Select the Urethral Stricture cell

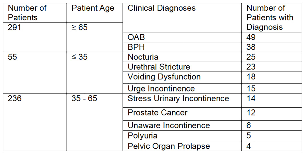point(182,67)
